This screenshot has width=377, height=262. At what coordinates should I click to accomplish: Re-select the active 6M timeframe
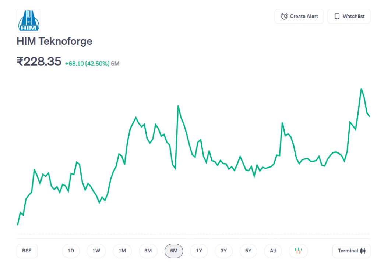pyautogui.click(x=173, y=251)
